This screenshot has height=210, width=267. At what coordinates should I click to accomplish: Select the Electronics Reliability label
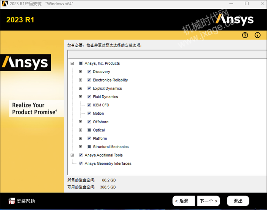[x=110, y=80]
